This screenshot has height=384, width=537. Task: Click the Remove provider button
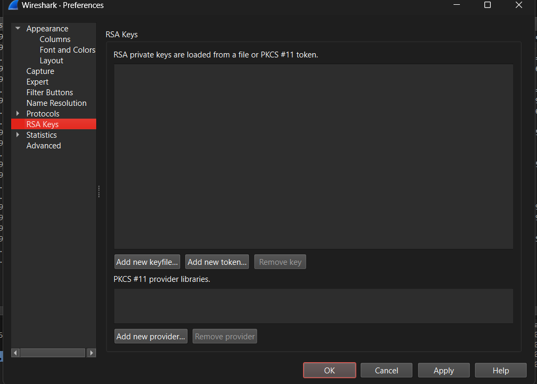click(x=225, y=336)
